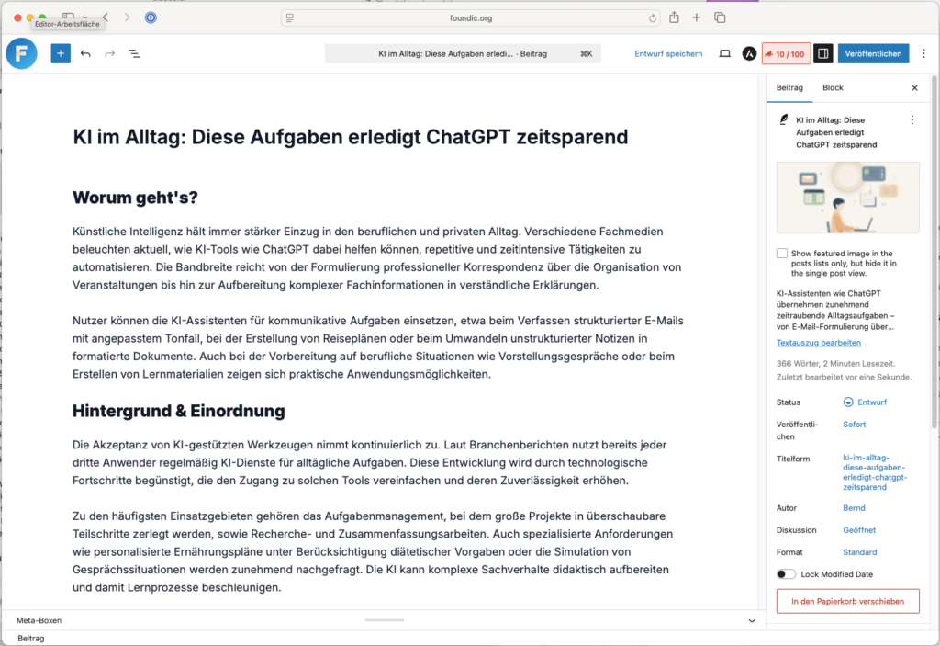Image resolution: width=940 pixels, height=646 pixels.
Task: Open the document overview list icon
Action: [x=134, y=54]
